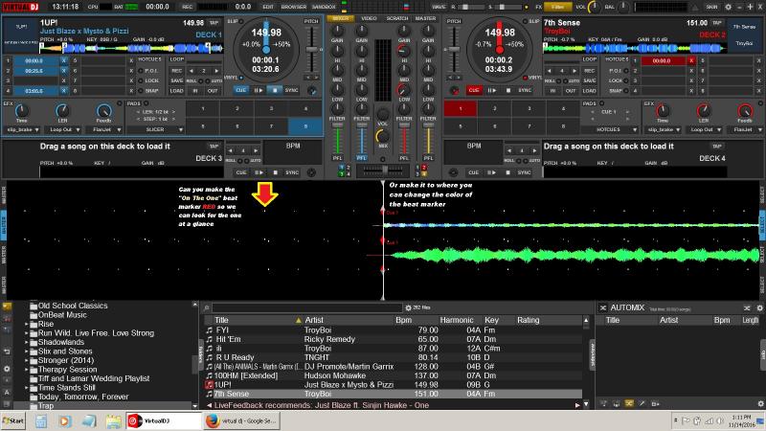The width and height of the screenshot is (766, 431).
Task: Open VirtualDJ settings gear in top bar
Action: [x=728, y=7]
